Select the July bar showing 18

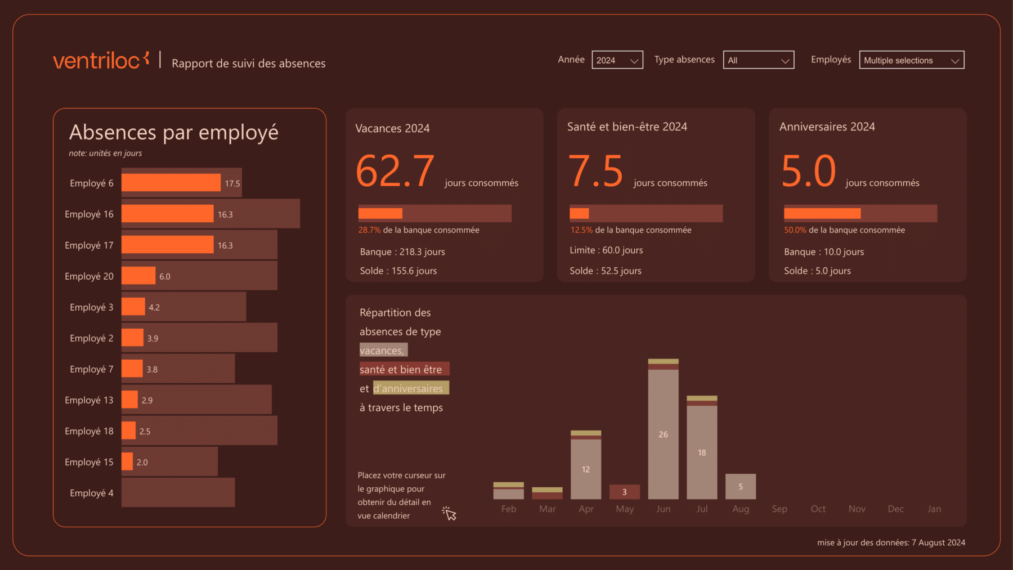[702, 452]
